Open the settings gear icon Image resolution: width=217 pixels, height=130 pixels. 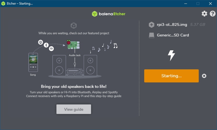204,14
